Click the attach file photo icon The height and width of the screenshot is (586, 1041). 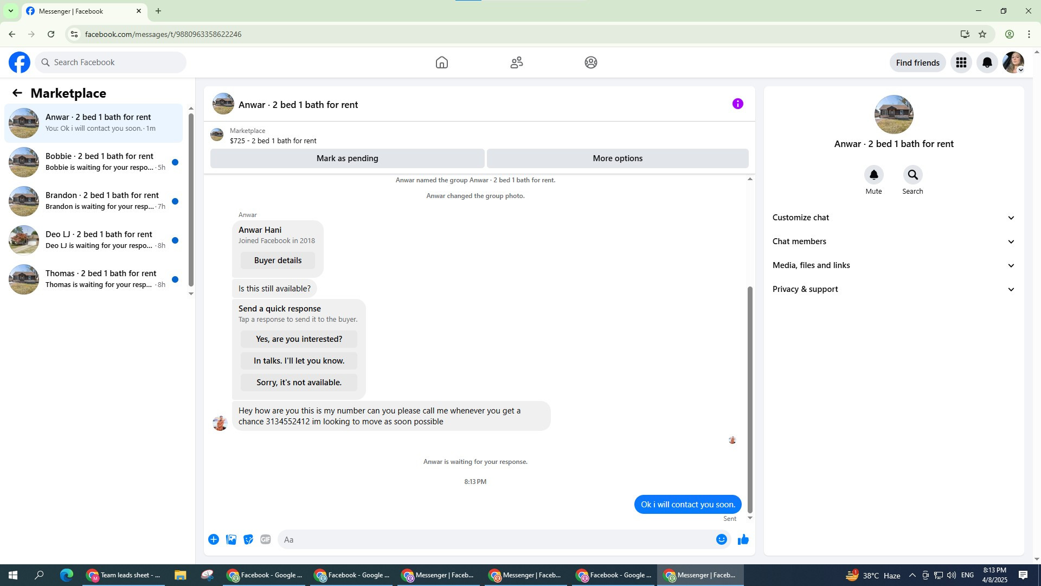231,539
